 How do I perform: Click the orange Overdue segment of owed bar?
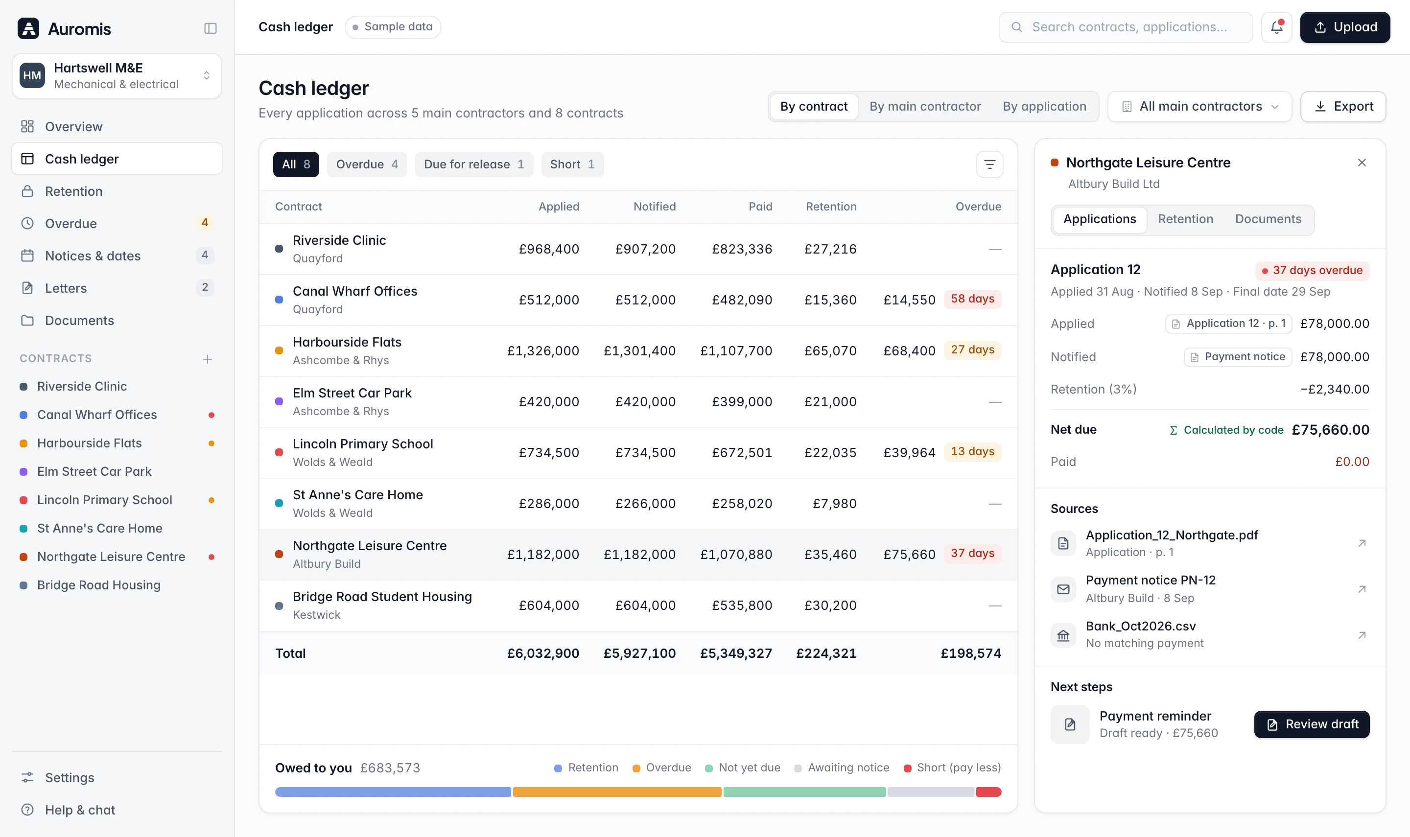click(617, 792)
